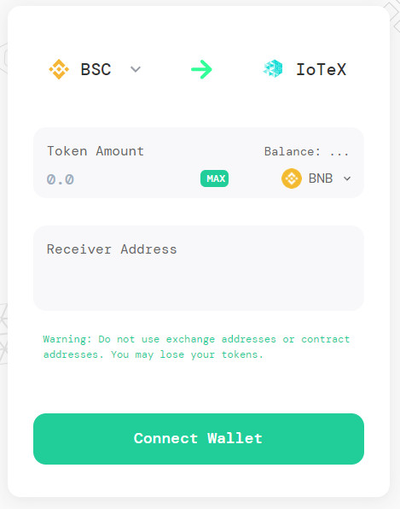Focus the Receiver Address input box
This screenshot has height=509, width=400.
pyautogui.click(x=199, y=268)
